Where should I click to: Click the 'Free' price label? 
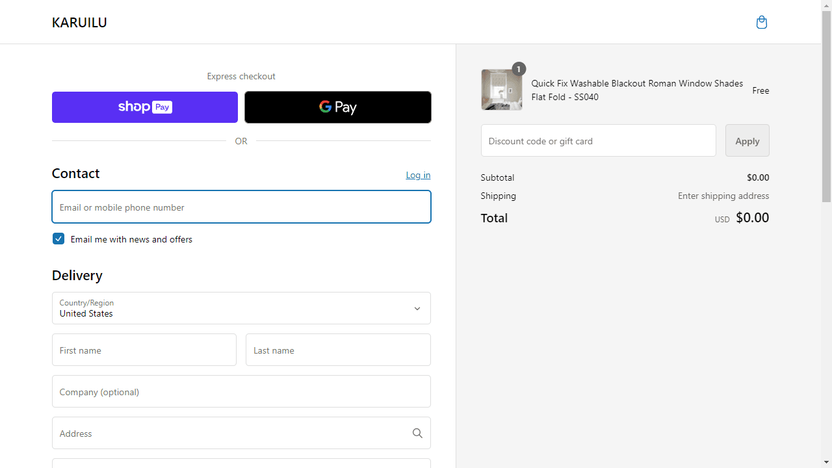coord(760,90)
